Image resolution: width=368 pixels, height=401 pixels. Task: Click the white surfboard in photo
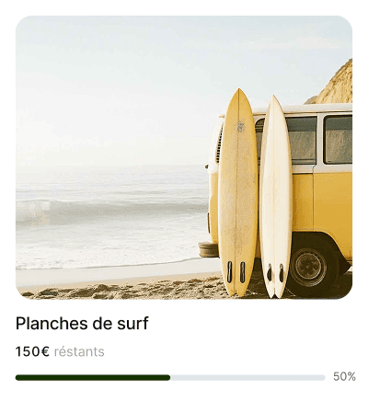276,196
